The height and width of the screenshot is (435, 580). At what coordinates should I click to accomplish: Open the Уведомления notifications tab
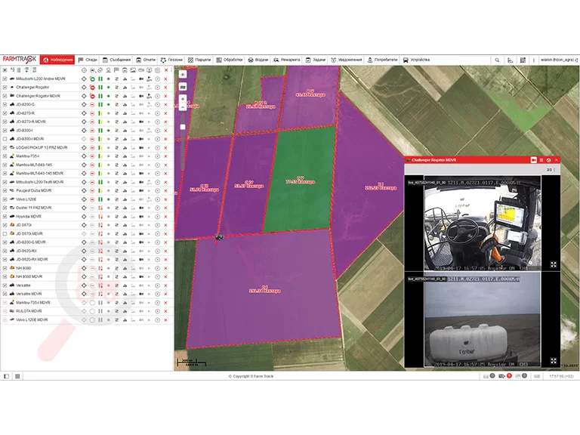pyautogui.click(x=346, y=60)
